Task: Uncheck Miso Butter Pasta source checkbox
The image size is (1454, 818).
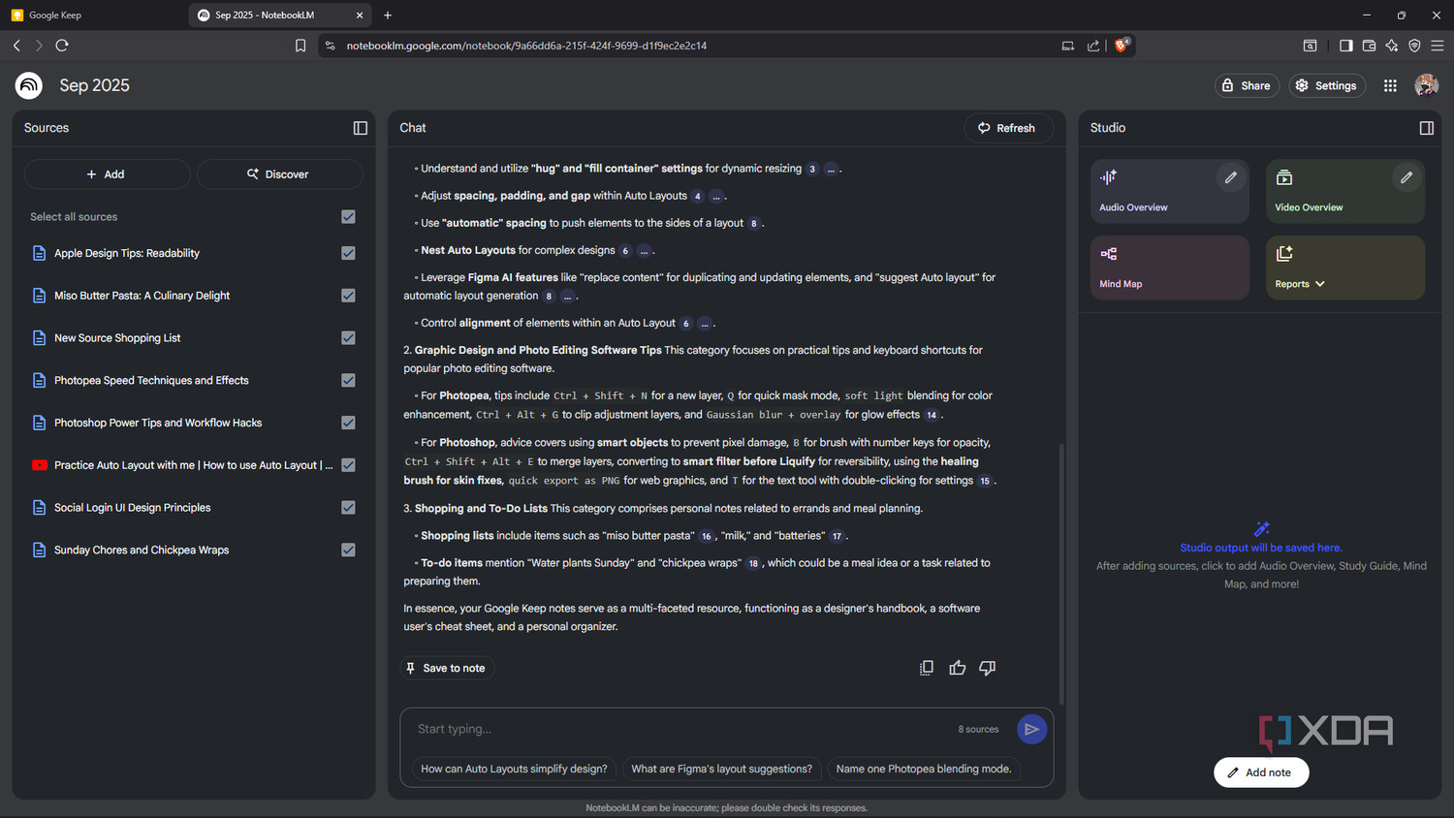Action: [348, 296]
